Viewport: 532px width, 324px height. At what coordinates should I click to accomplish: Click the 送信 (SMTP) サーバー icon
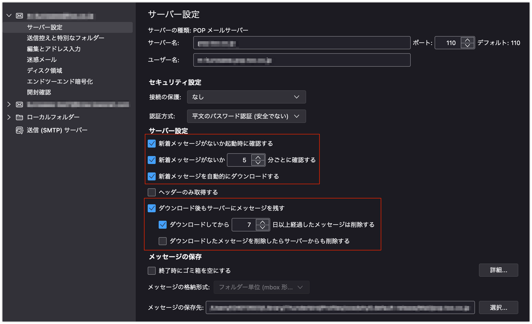point(20,130)
